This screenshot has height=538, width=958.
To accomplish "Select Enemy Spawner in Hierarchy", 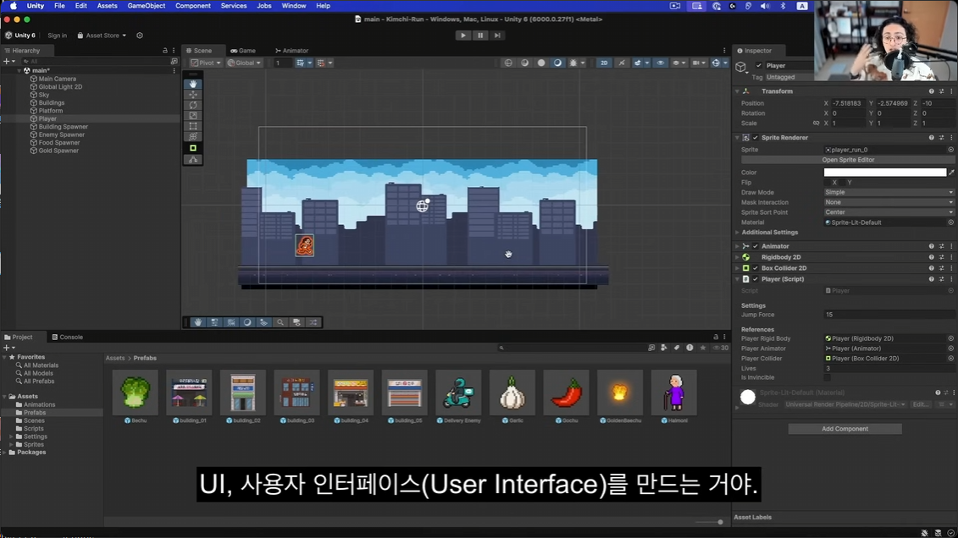I will pyautogui.click(x=61, y=134).
